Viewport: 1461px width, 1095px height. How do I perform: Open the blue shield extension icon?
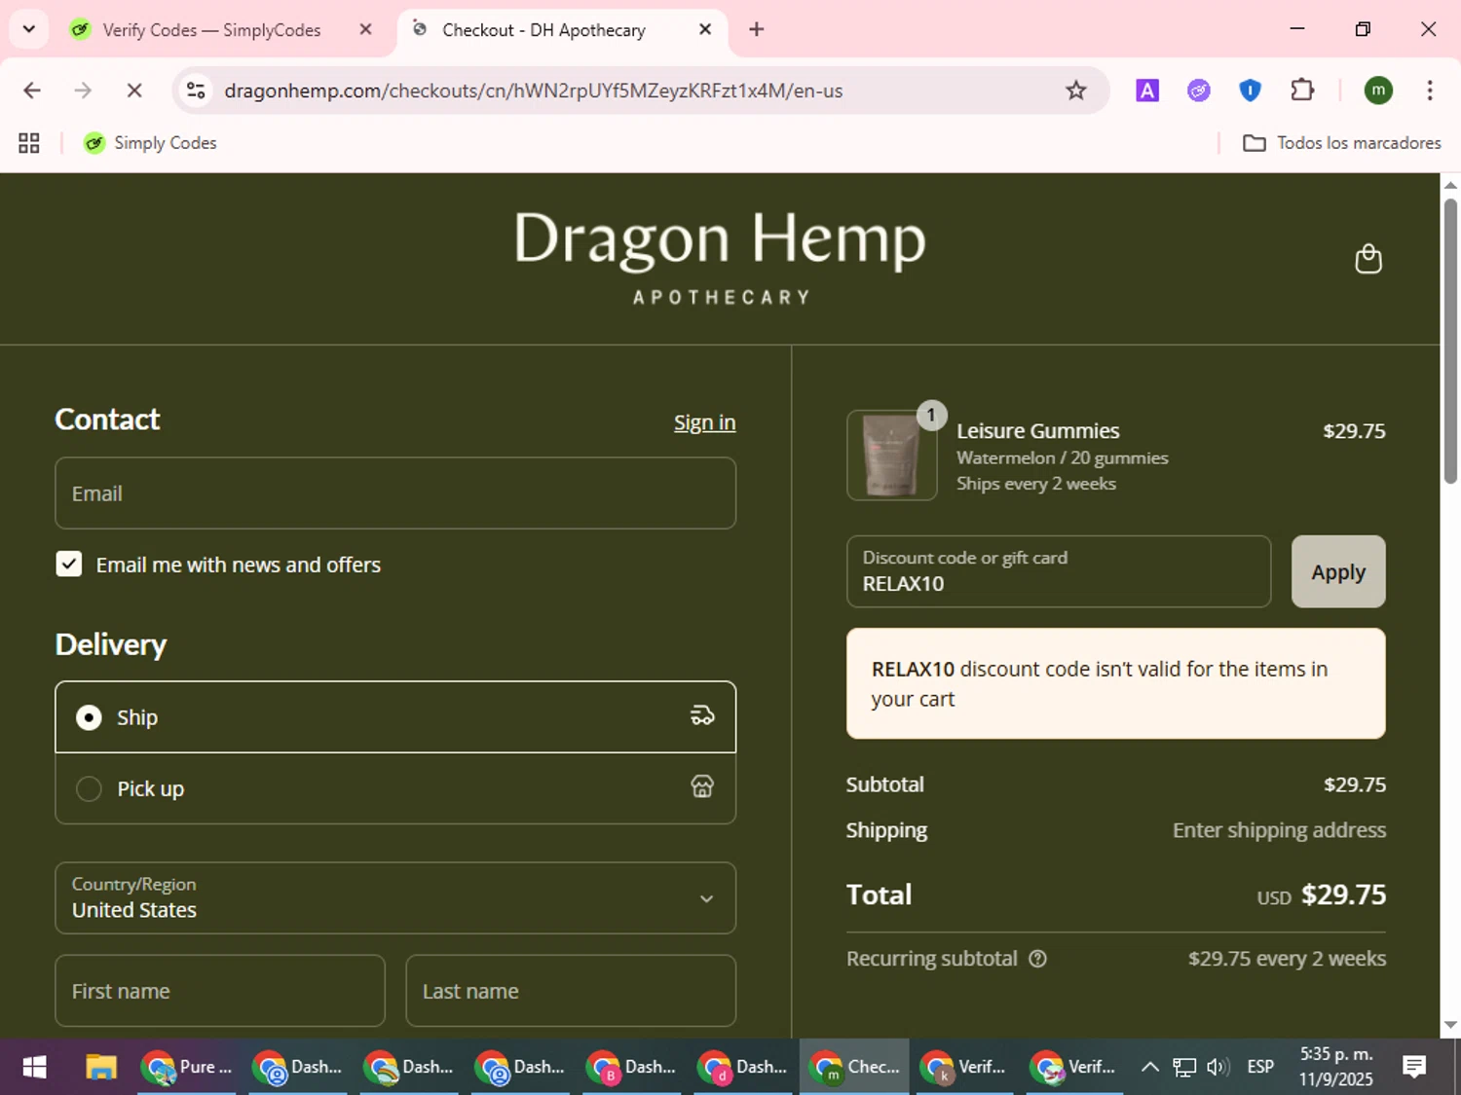tap(1250, 91)
